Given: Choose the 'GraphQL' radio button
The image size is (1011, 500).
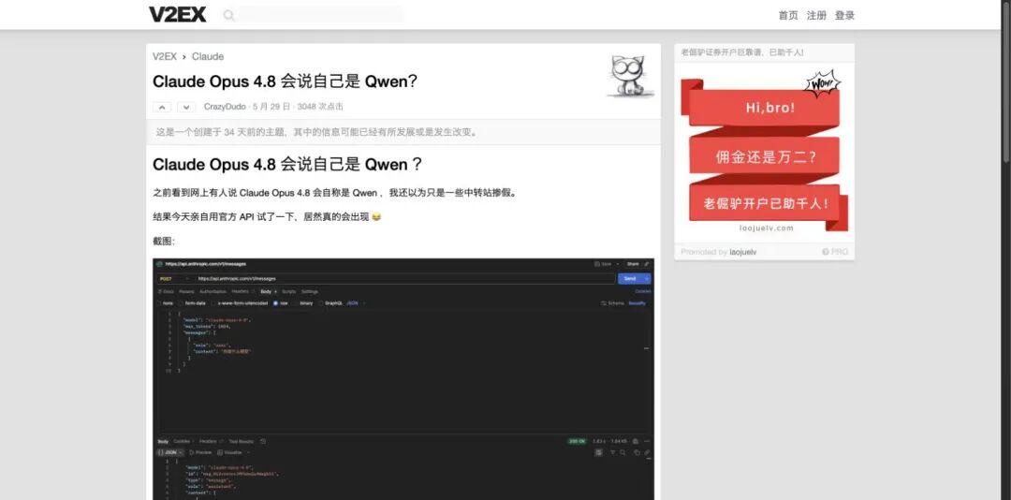Looking at the screenshot, I should [320, 303].
